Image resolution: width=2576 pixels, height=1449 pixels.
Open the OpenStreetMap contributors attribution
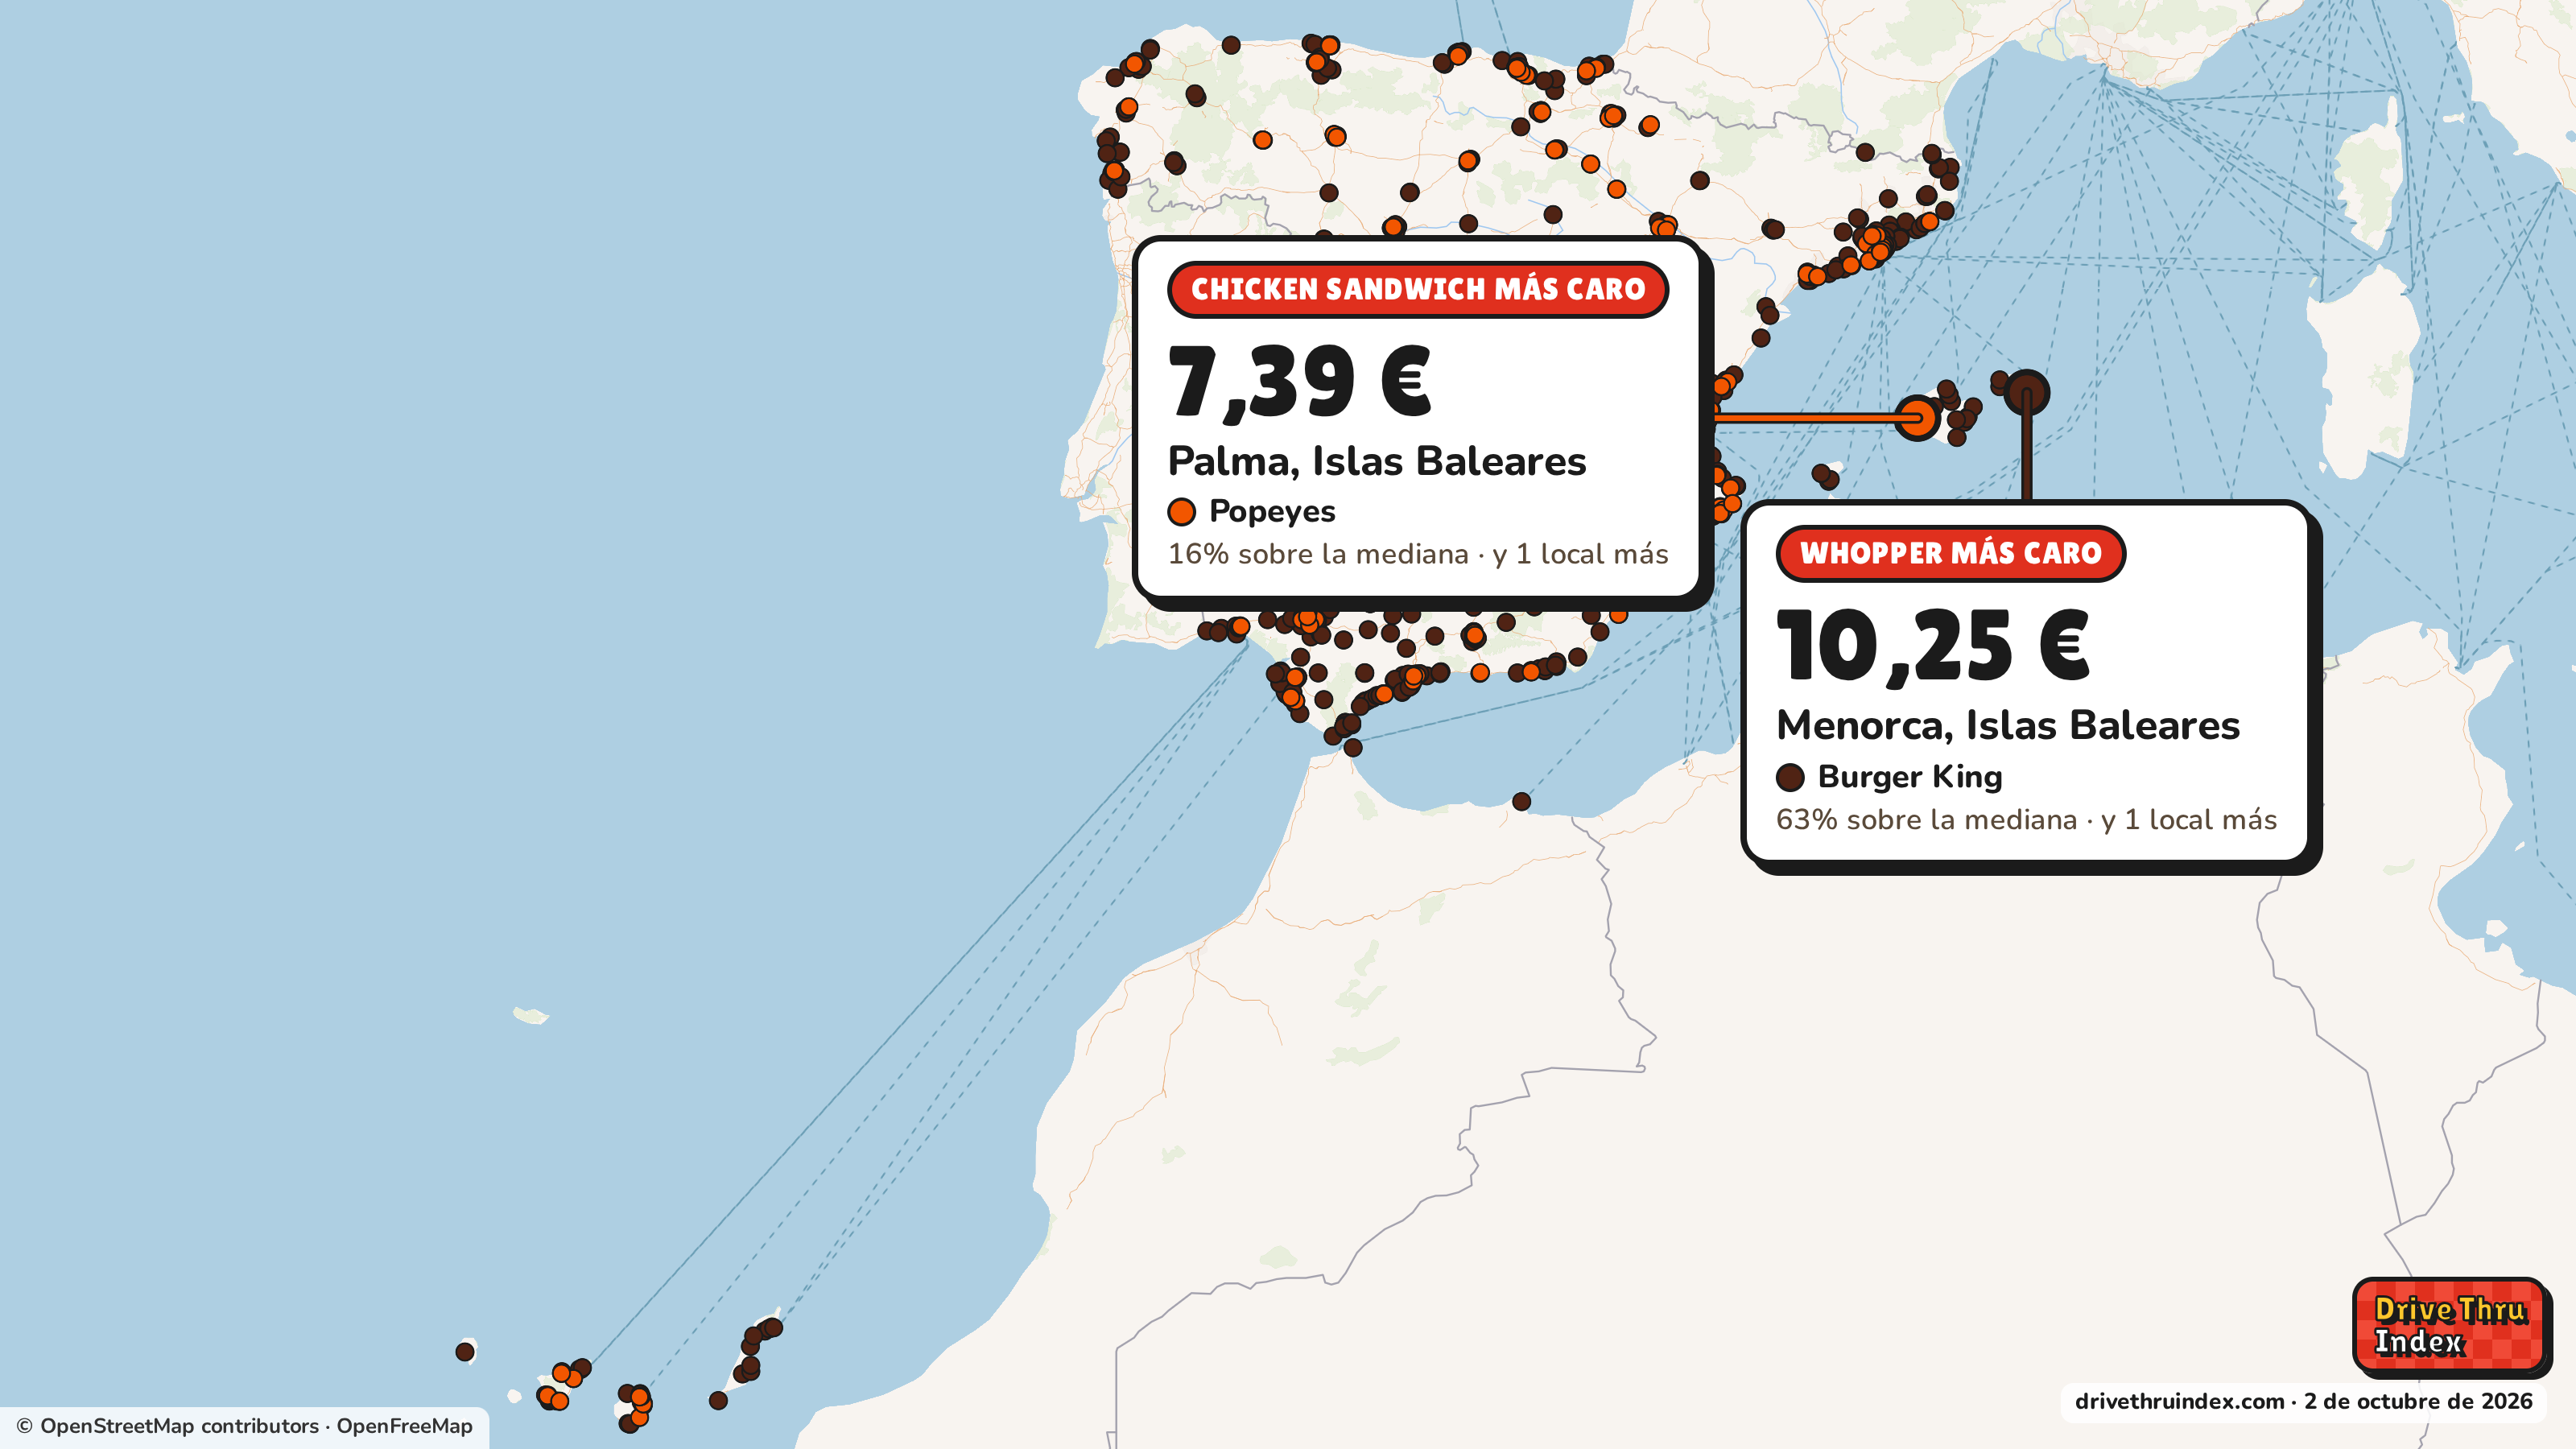click(x=168, y=1426)
